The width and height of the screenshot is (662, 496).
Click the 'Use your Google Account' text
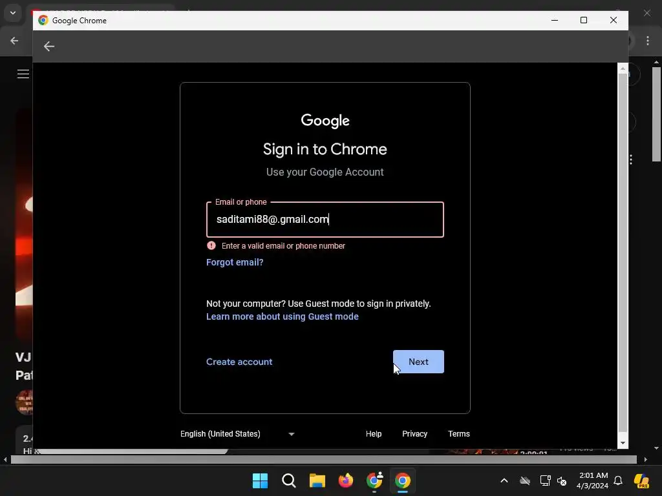coord(325,172)
